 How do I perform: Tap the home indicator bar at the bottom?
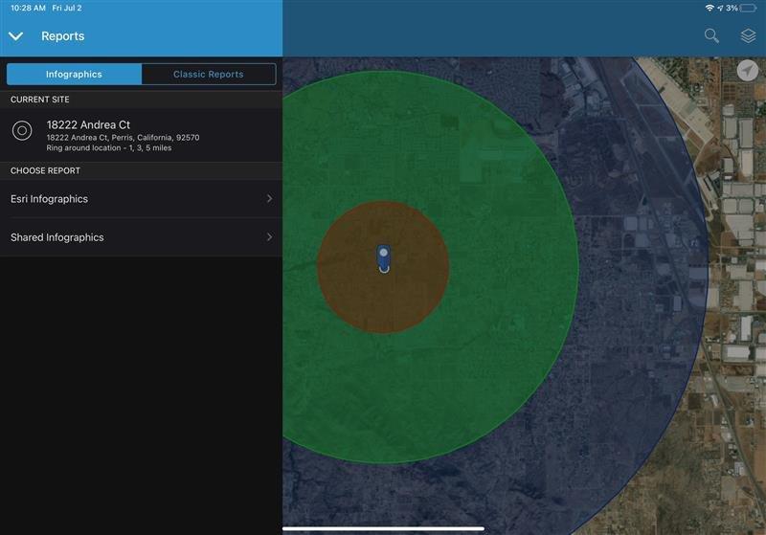384,528
